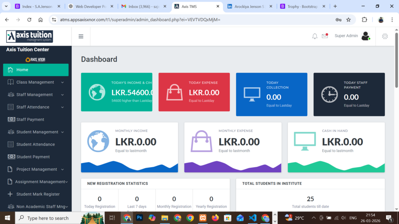
Task: Click the Student Payment money icon
Action: point(11,156)
